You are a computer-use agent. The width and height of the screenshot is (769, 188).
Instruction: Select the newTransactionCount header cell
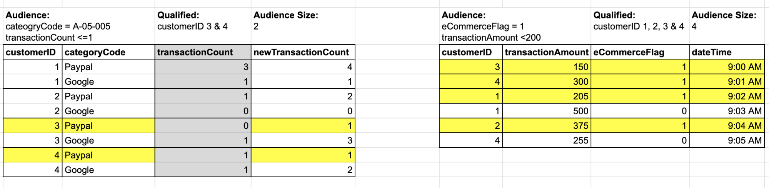pos(303,52)
